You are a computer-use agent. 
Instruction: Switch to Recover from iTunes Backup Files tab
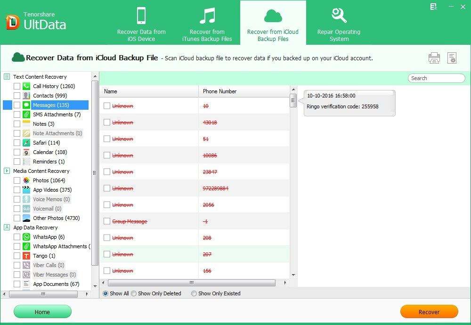coord(207,23)
